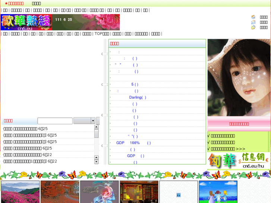This screenshot has width=271, height=203.
Task: Open the Darling article link
Action: click(137, 97)
